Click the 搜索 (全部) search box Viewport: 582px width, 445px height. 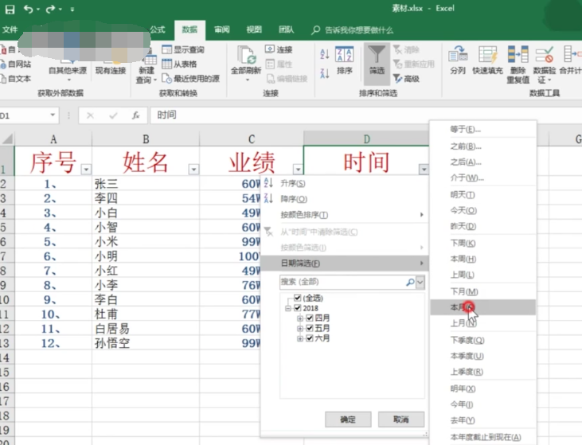[342, 282]
